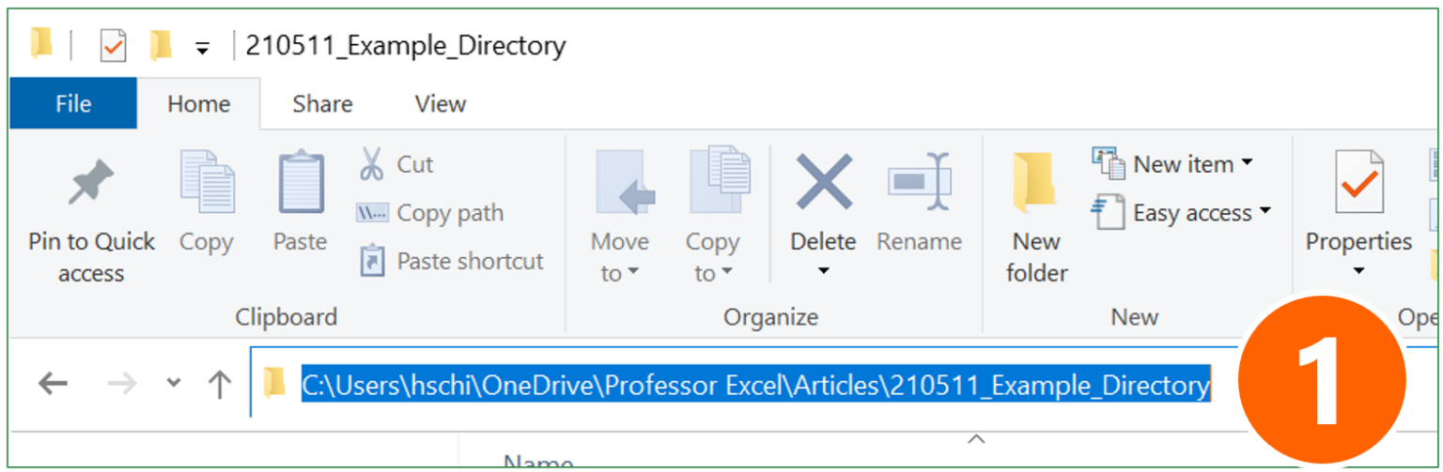Click the Name column header

pyautogui.click(x=538, y=462)
